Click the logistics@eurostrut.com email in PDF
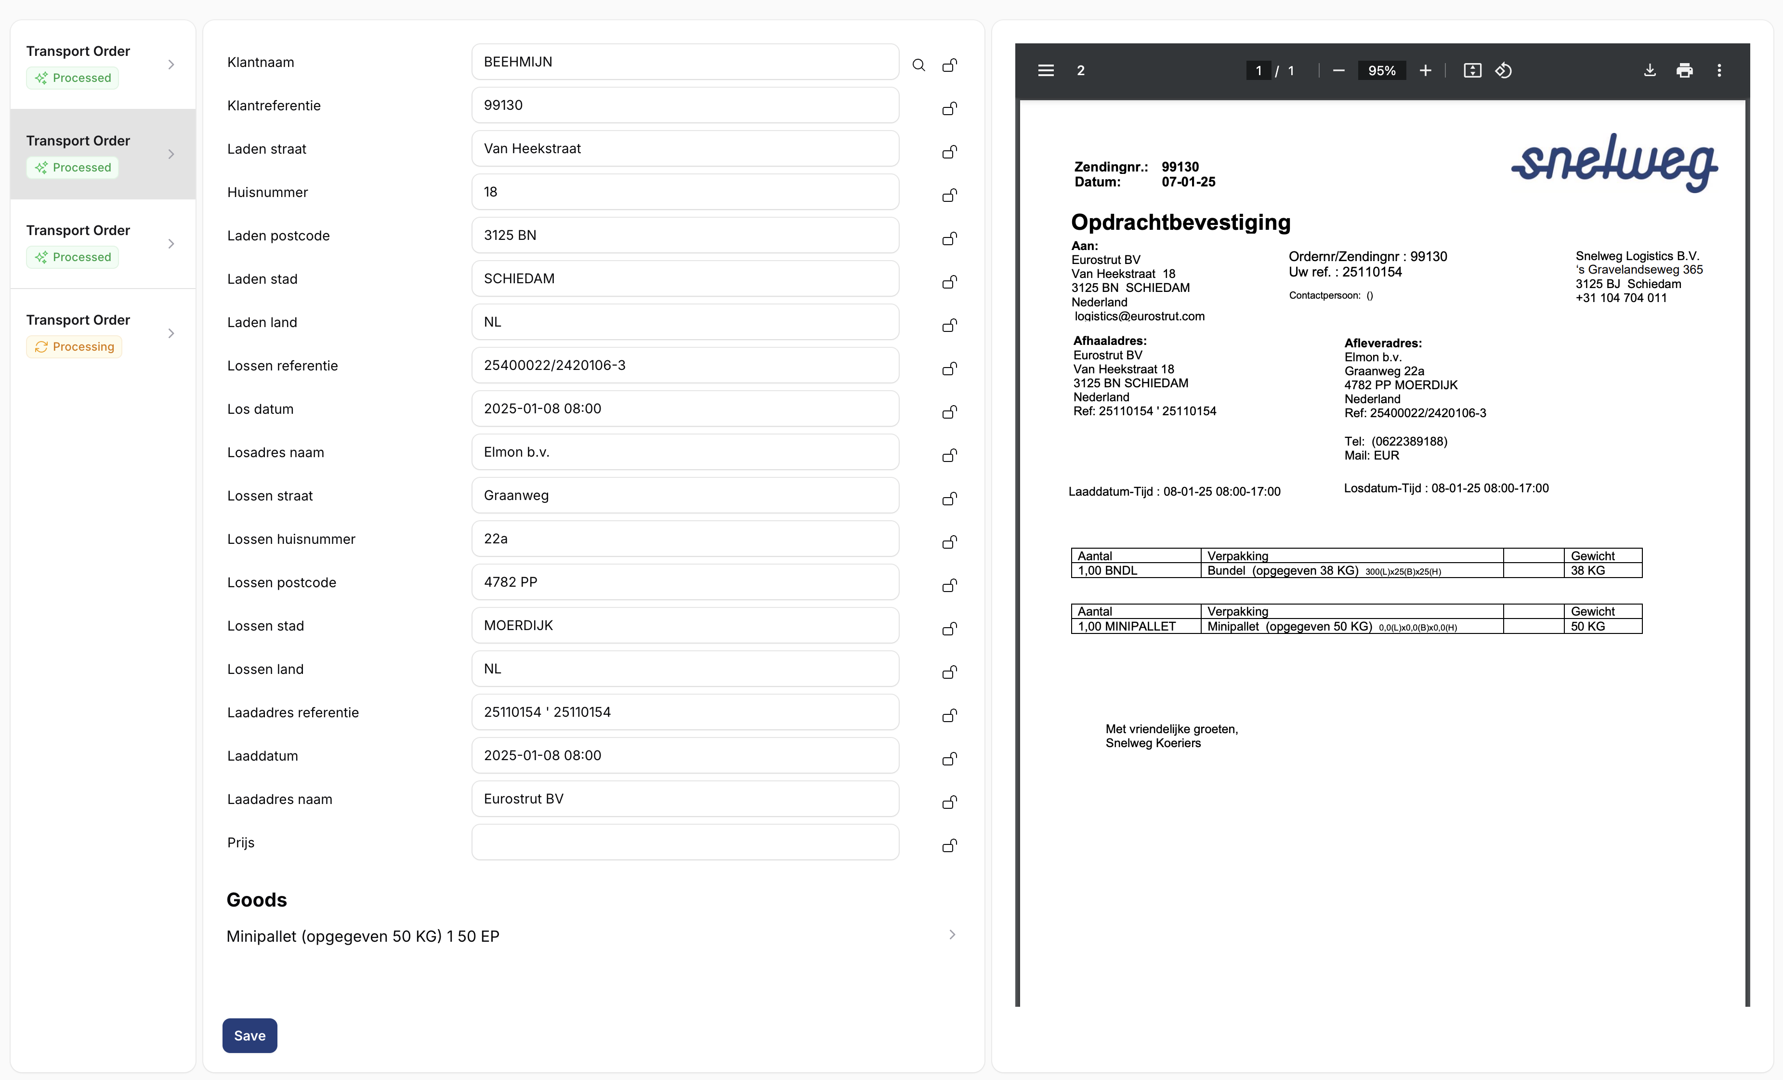This screenshot has height=1080, width=1783. [x=1140, y=316]
